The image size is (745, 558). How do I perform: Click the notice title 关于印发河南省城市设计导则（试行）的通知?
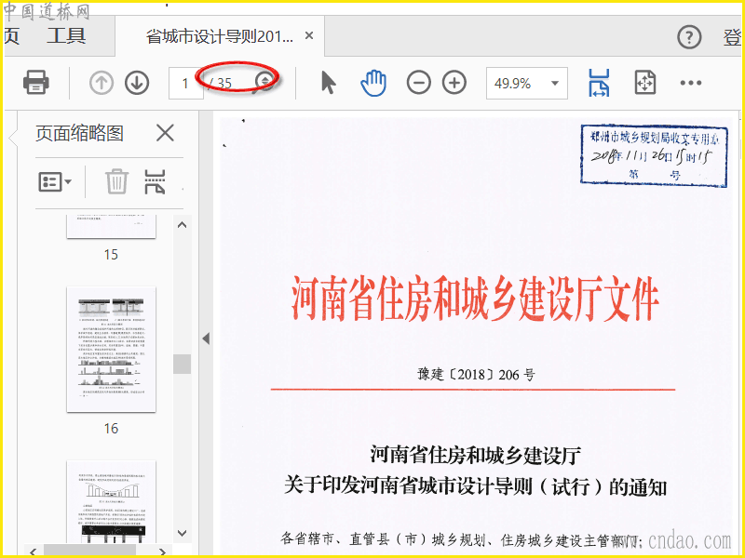[x=476, y=486]
